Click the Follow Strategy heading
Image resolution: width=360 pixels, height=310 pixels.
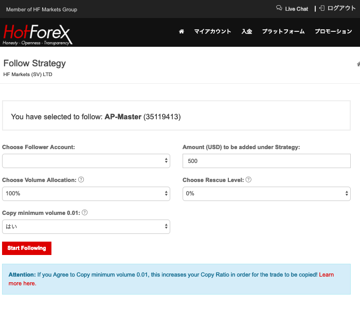(x=34, y=63)
